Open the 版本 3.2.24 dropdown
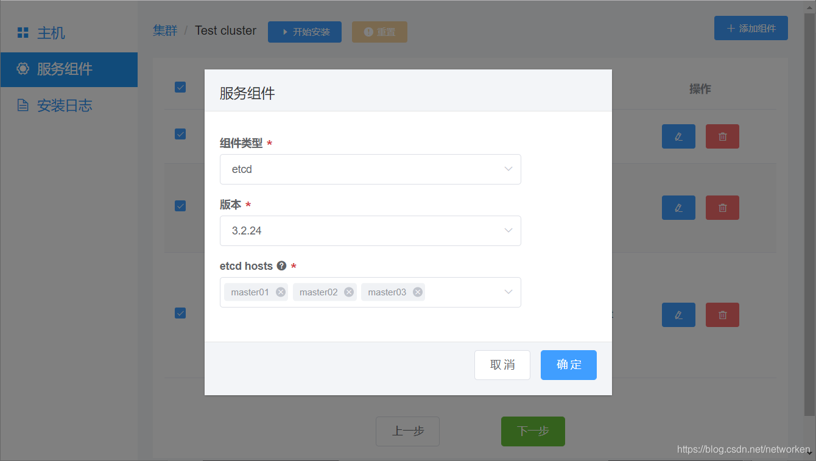The image size is (816, 461). click(x=370, y=231)
